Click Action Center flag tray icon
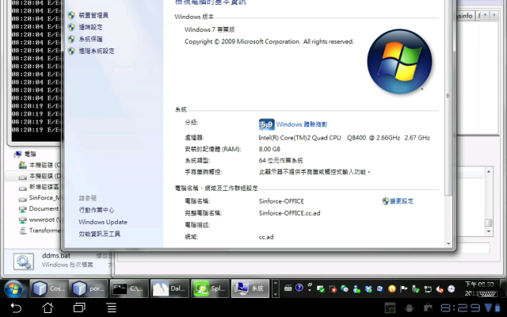507x317 pixels. (403, 288)
